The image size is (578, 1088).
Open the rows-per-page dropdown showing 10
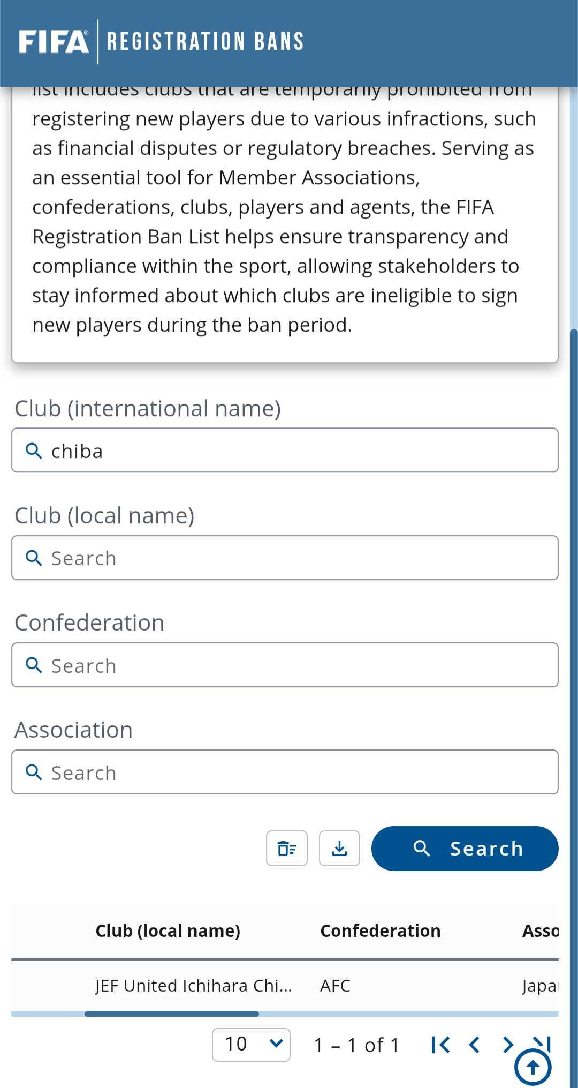pos(251,1045)
